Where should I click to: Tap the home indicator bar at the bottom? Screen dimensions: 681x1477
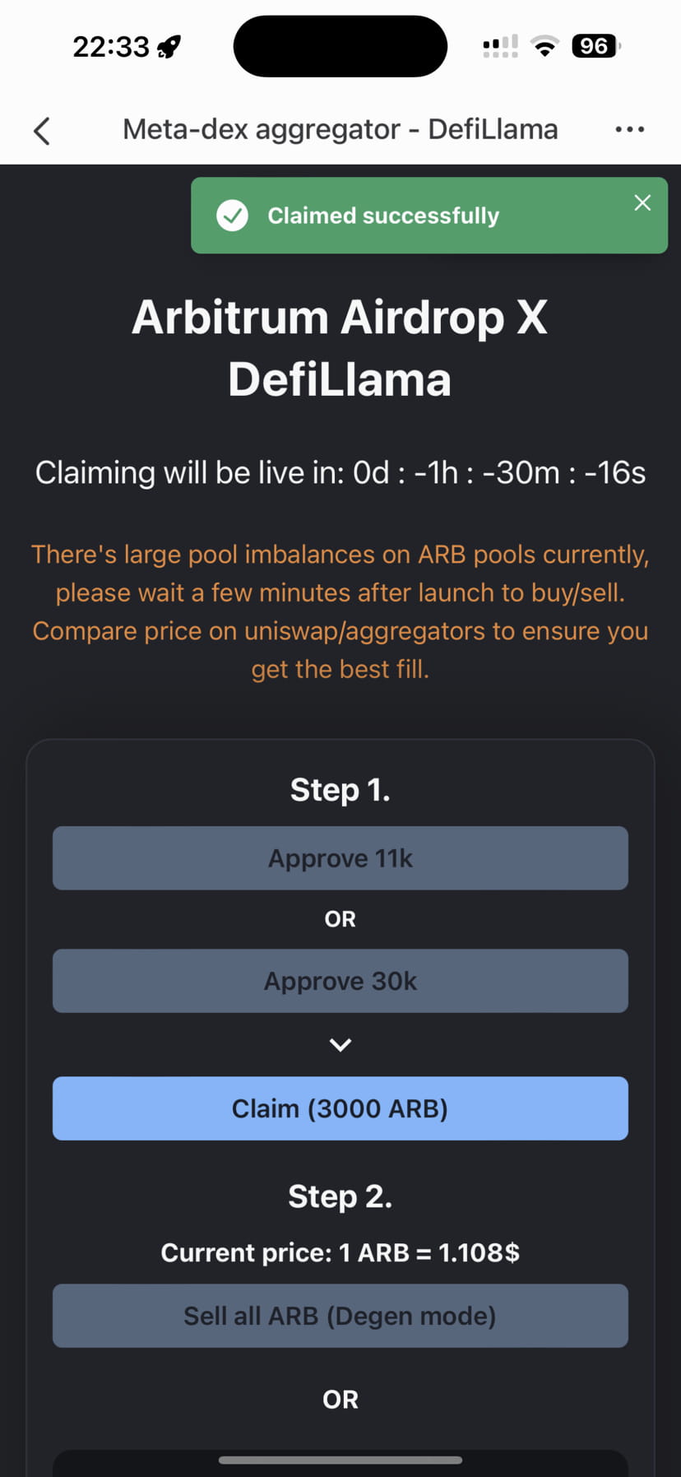click(340, 1460)
